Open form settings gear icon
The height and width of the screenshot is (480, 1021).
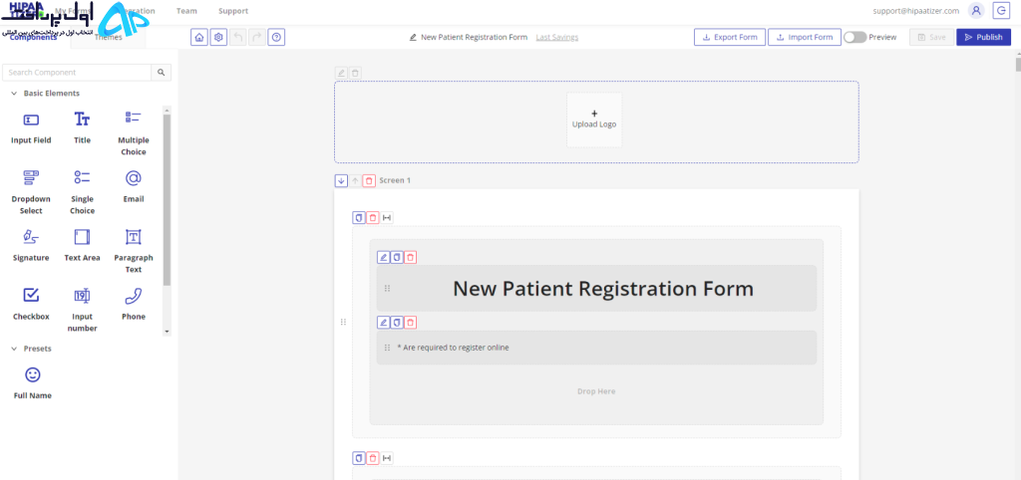(218, 37)
